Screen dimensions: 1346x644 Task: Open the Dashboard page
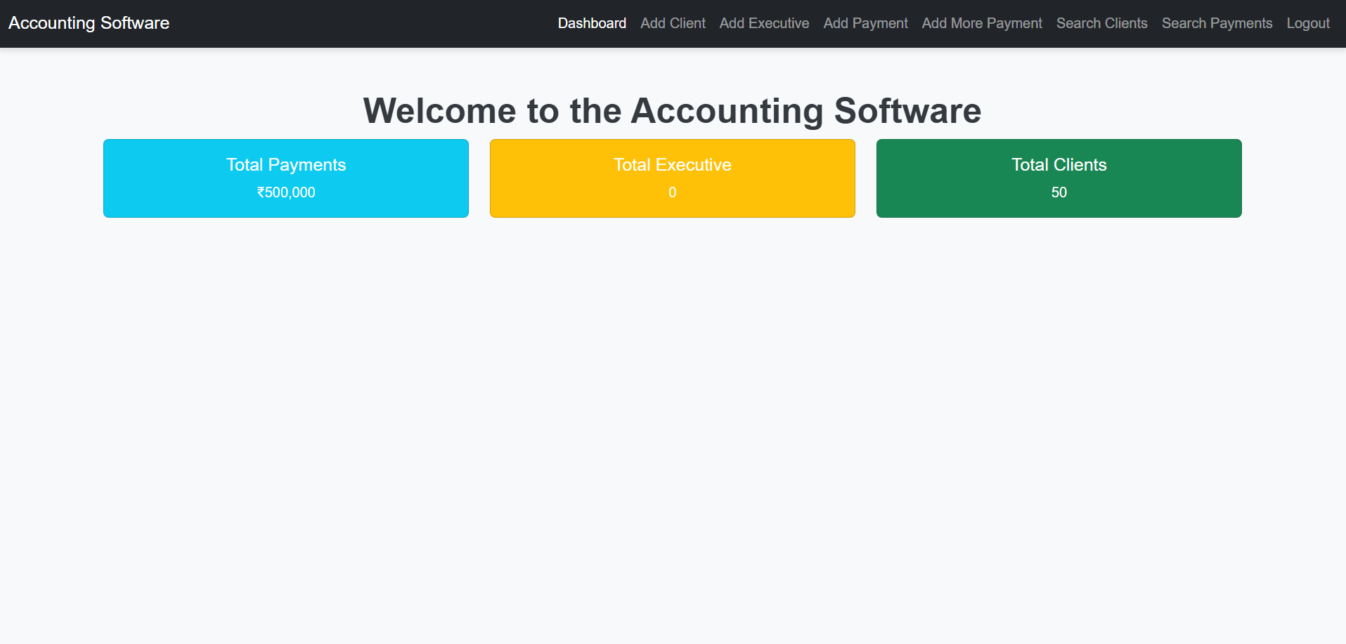591,23
